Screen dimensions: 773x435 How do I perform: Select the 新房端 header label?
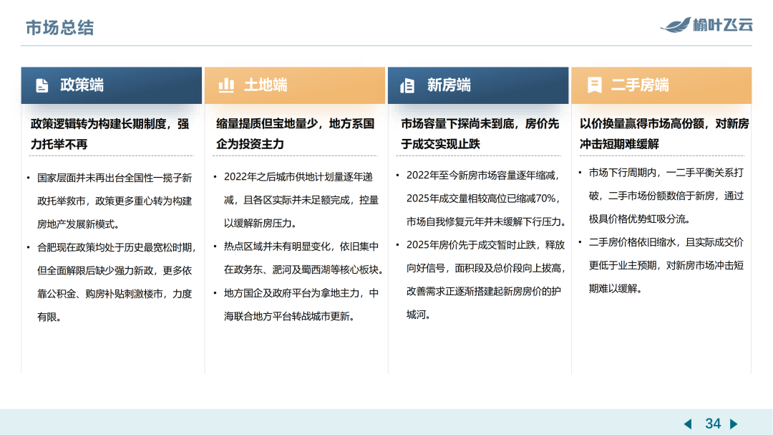449,85
